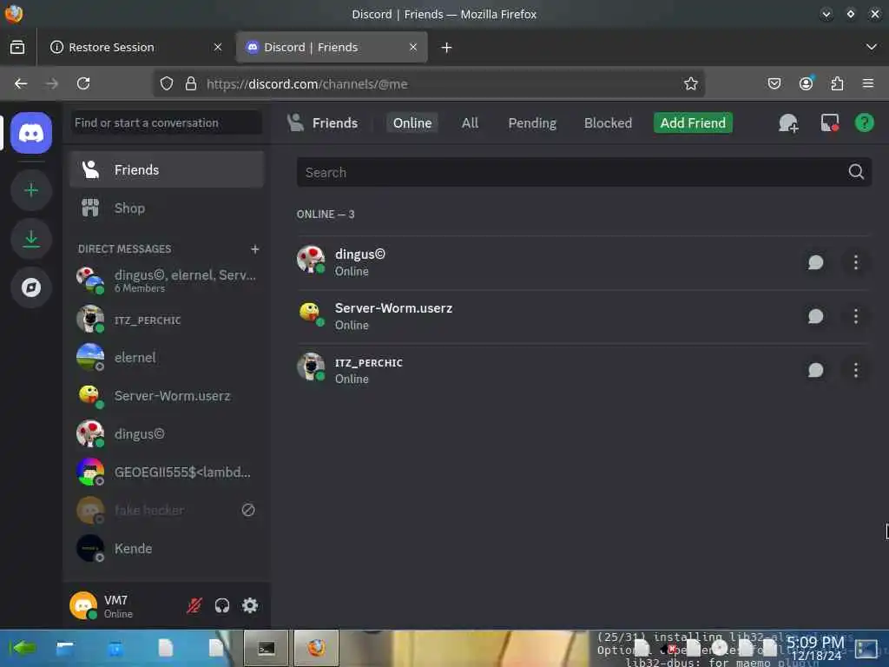Viewport: 889px width, 667px height.
Task: Open the 6 Members group DM
Action: click(x=167, y=281)
